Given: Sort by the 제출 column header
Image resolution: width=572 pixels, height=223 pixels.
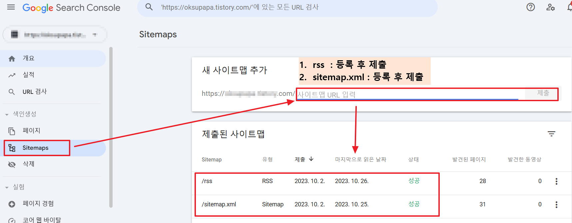Looking at the screenshot, I should click(x=300, y=159).
